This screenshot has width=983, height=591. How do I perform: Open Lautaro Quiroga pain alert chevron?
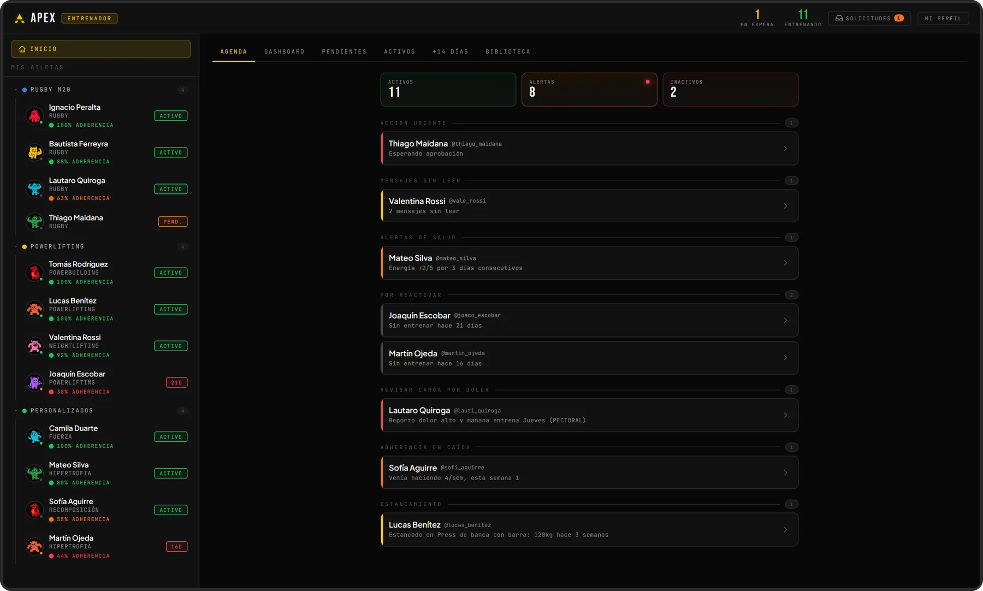785,415
